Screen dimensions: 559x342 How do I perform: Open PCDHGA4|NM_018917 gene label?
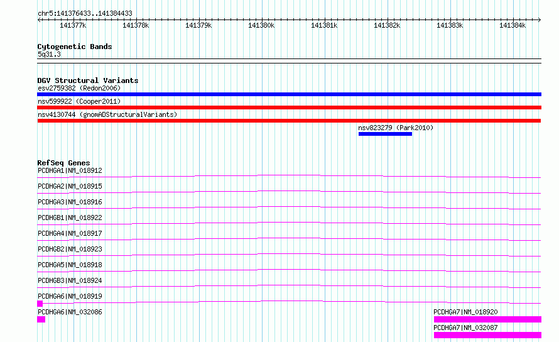70,233
